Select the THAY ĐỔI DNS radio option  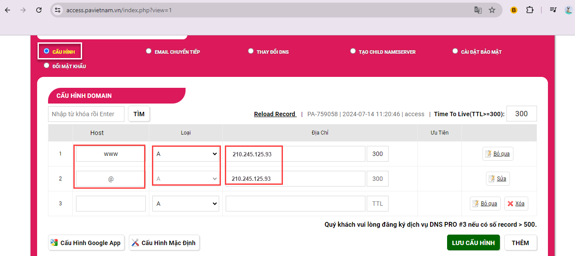point(251,51)
